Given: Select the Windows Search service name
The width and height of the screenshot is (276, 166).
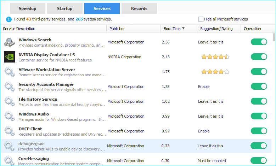Looking at the screenshot, I should pyautogui.click(x=35, y=40).
